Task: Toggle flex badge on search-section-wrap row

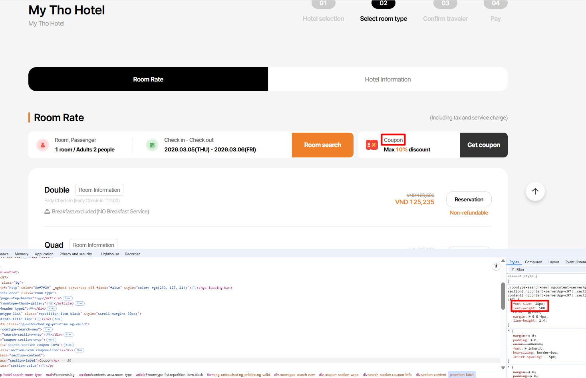Action: [69, 334]
